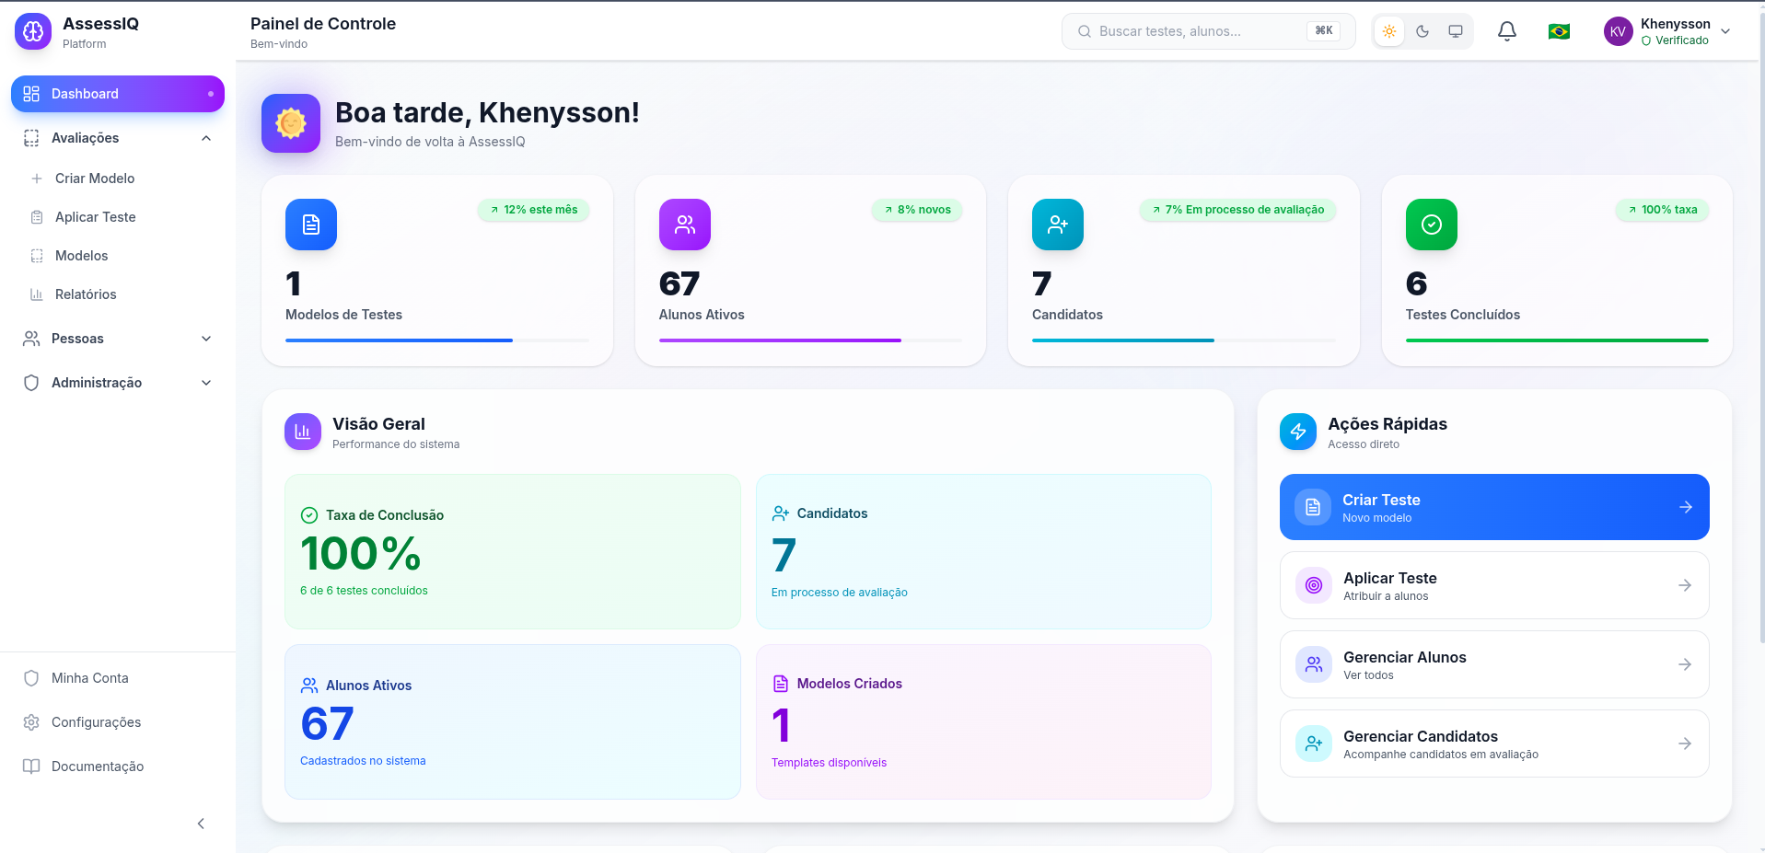Click the shield icon beside Minha Conta
This screenshot has height=853, width=1765.
(x=31, y=678)
